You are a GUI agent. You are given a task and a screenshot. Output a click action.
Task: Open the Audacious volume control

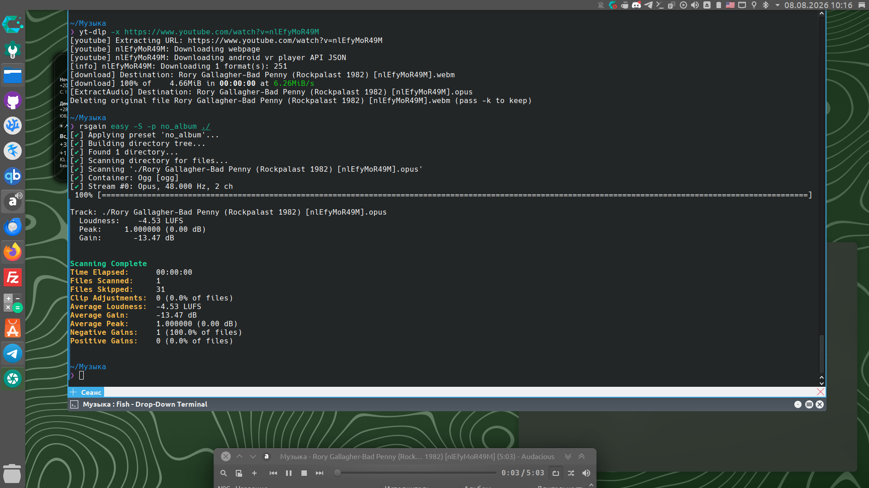(586, 473)
